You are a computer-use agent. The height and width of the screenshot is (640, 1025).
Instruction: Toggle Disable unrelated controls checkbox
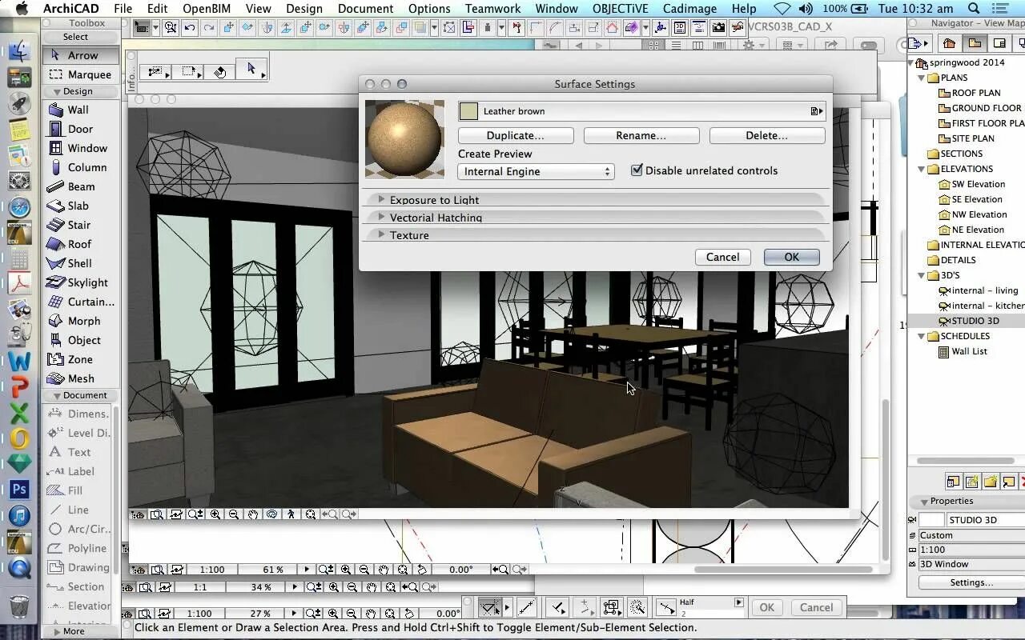pos(637,170)
